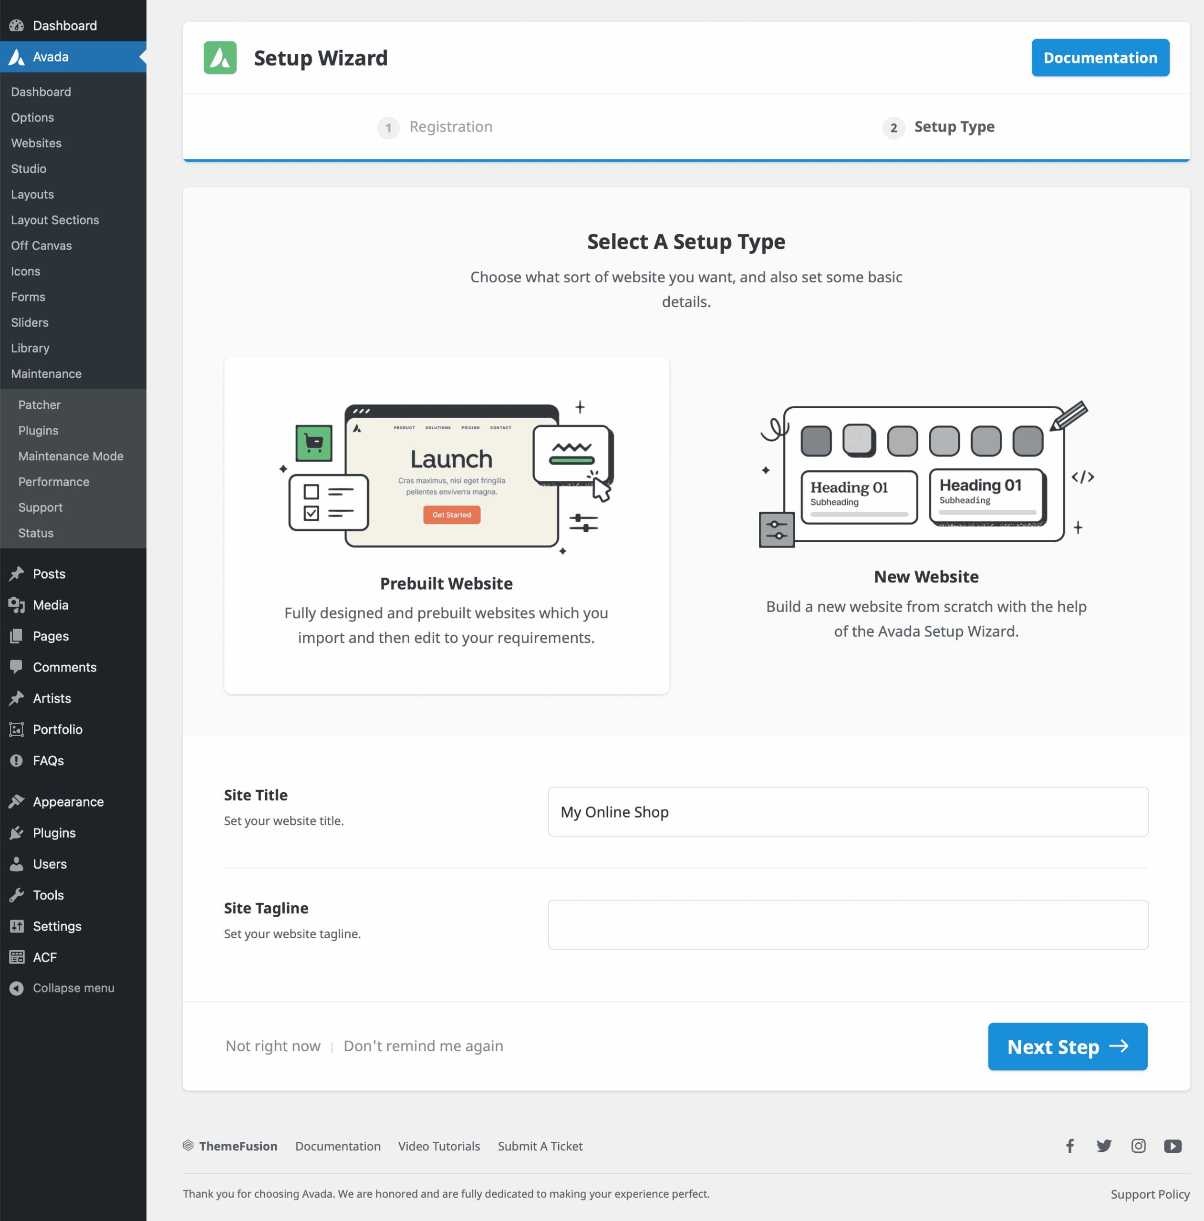Click the Don't remind me again link

(x=423, y=1045)
